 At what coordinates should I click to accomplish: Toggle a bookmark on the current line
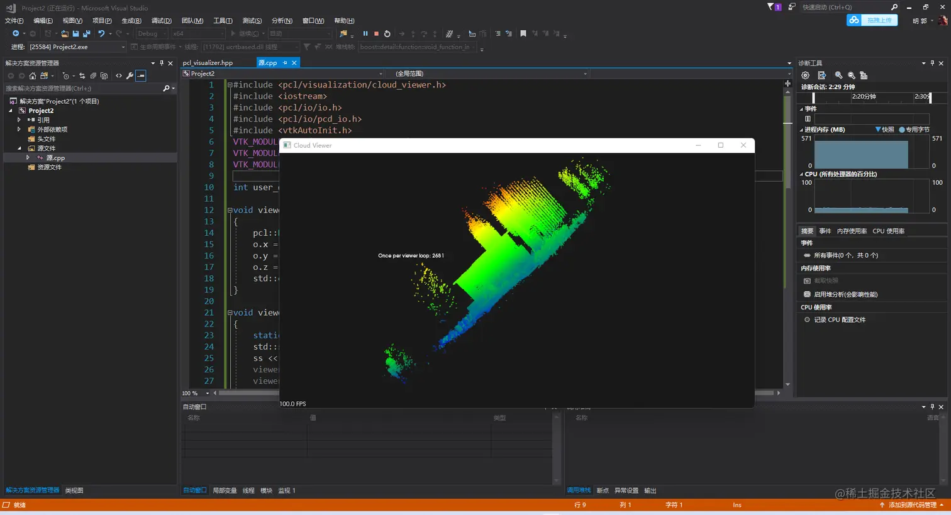point(523,33)
